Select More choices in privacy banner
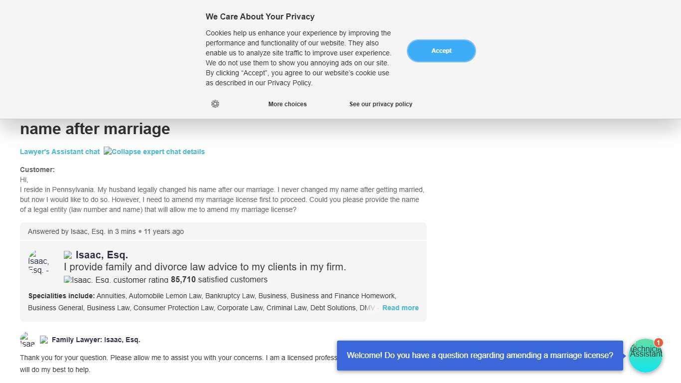The height and width of the screenshot is (383, 681). (x=287, y=104)
